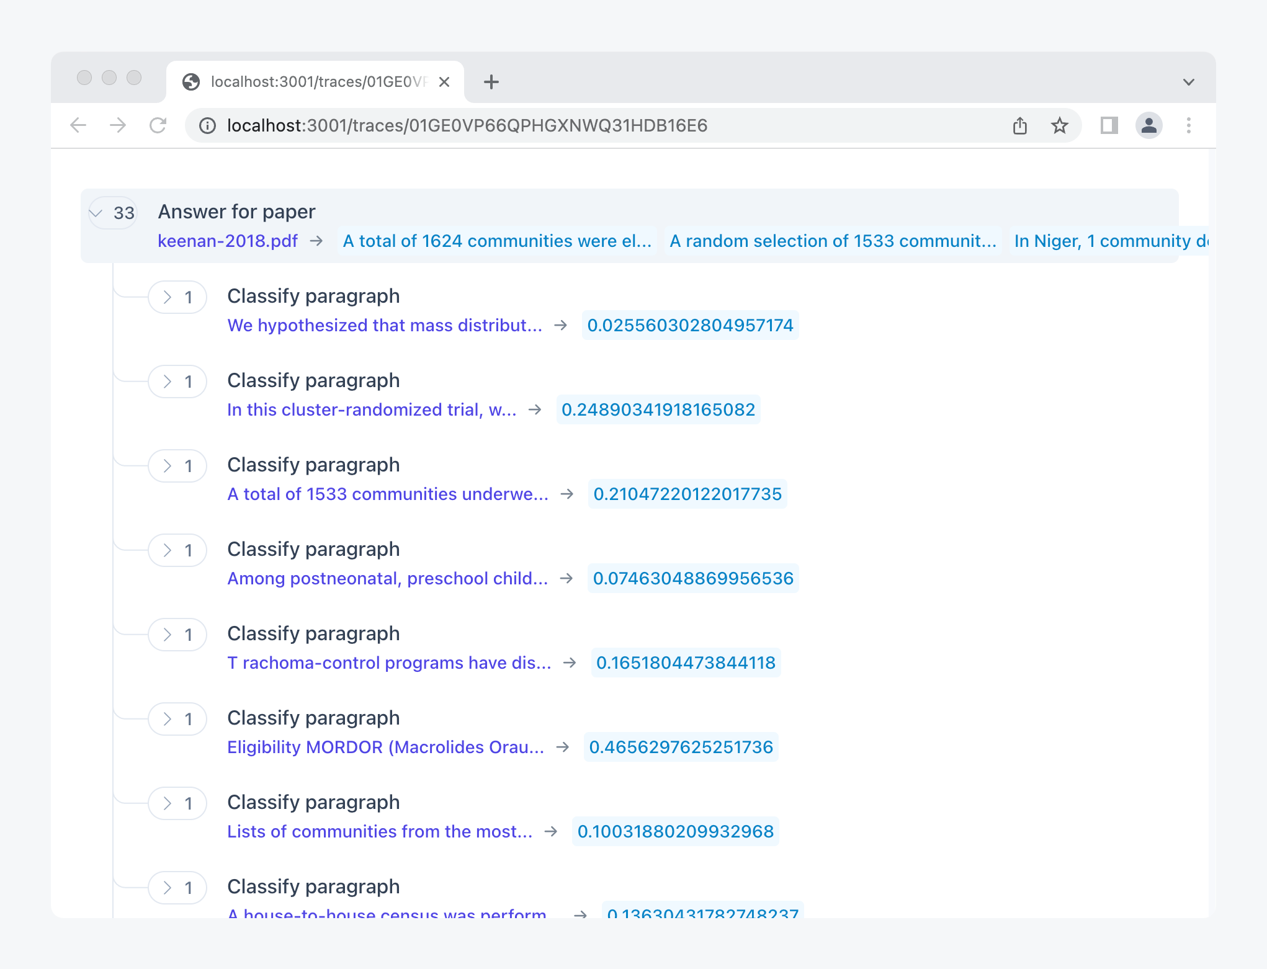Bookmark this page with star icon

click(x=1060, y=125)
